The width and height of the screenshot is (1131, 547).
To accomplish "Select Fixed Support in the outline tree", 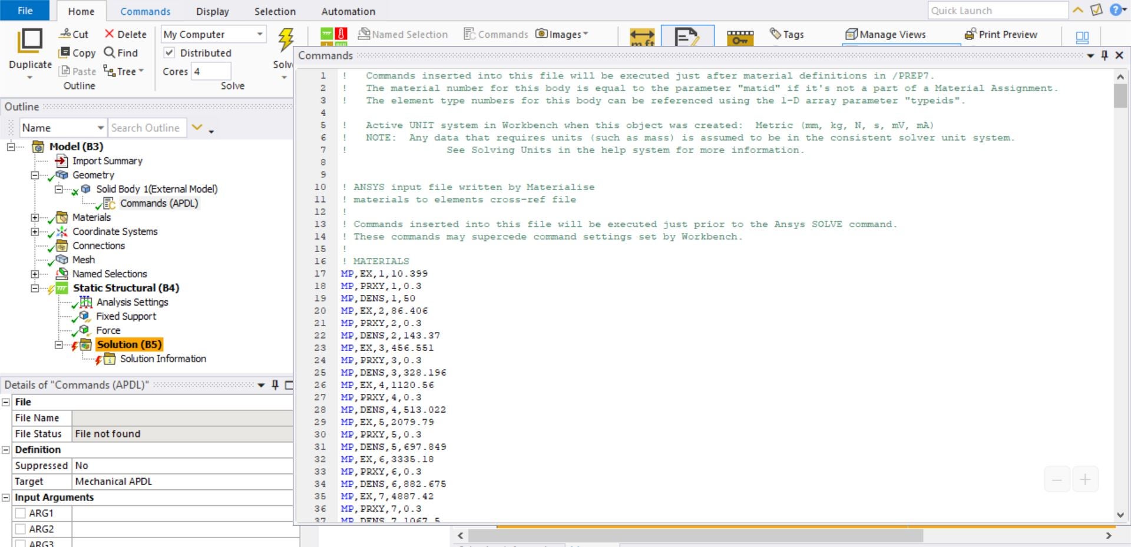I will coord(126,316).
